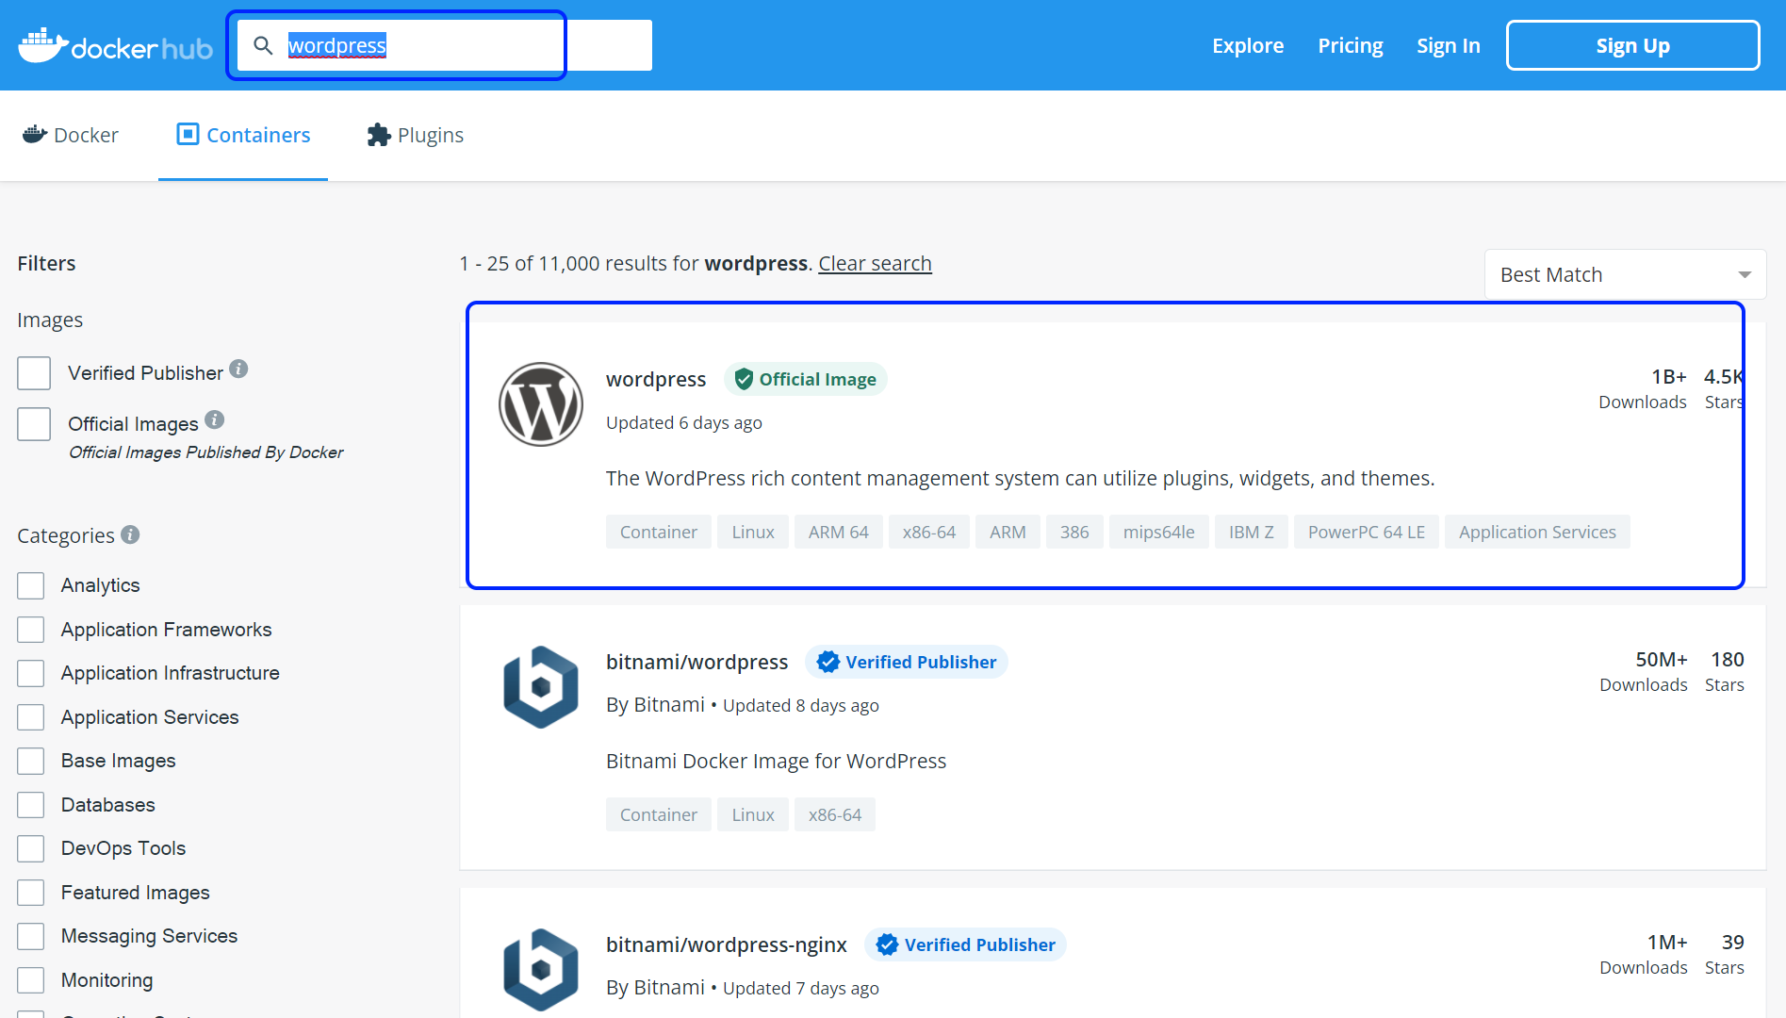Click the bitnami/wordpress logo
The height and width of the screenshot is (1018, 1786).
tap(541, 687)
